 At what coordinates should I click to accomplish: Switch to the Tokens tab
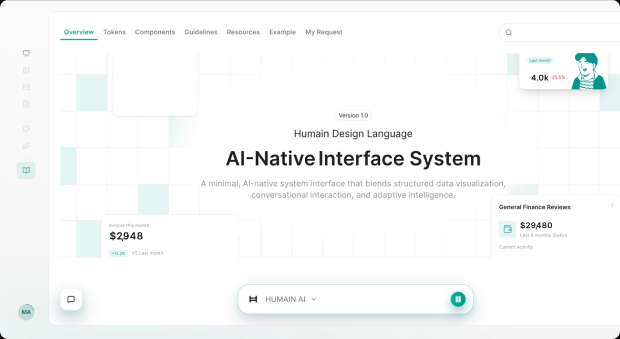click(x=114, y=32)
